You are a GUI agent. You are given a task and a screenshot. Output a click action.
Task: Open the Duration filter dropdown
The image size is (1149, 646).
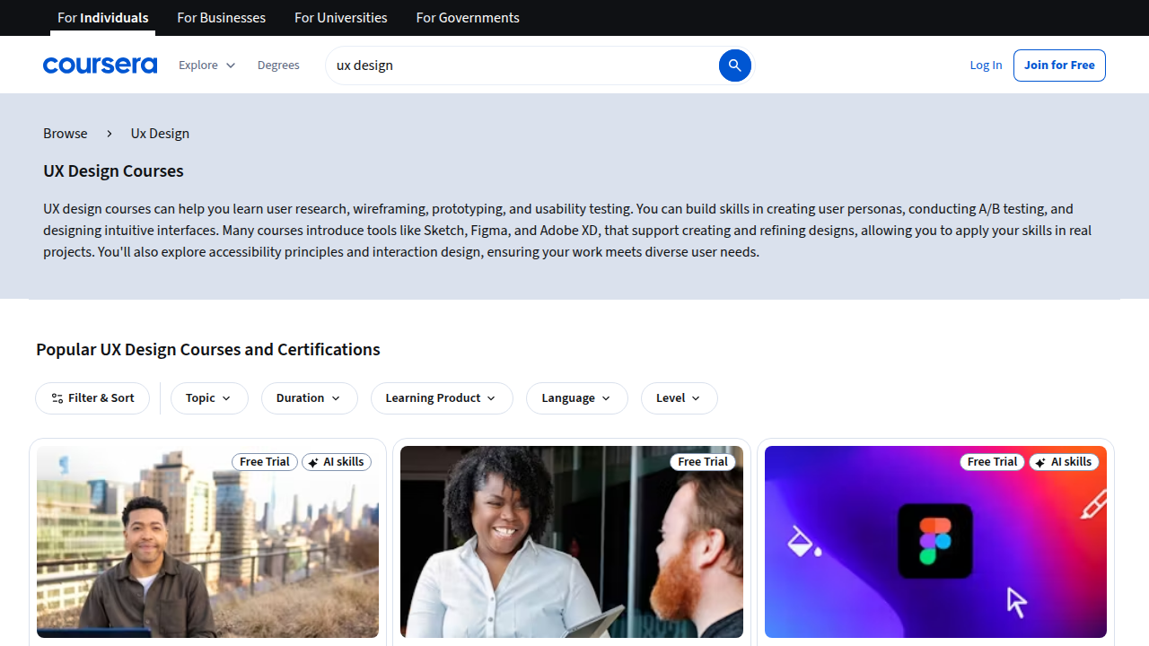(x=309, y=397)
